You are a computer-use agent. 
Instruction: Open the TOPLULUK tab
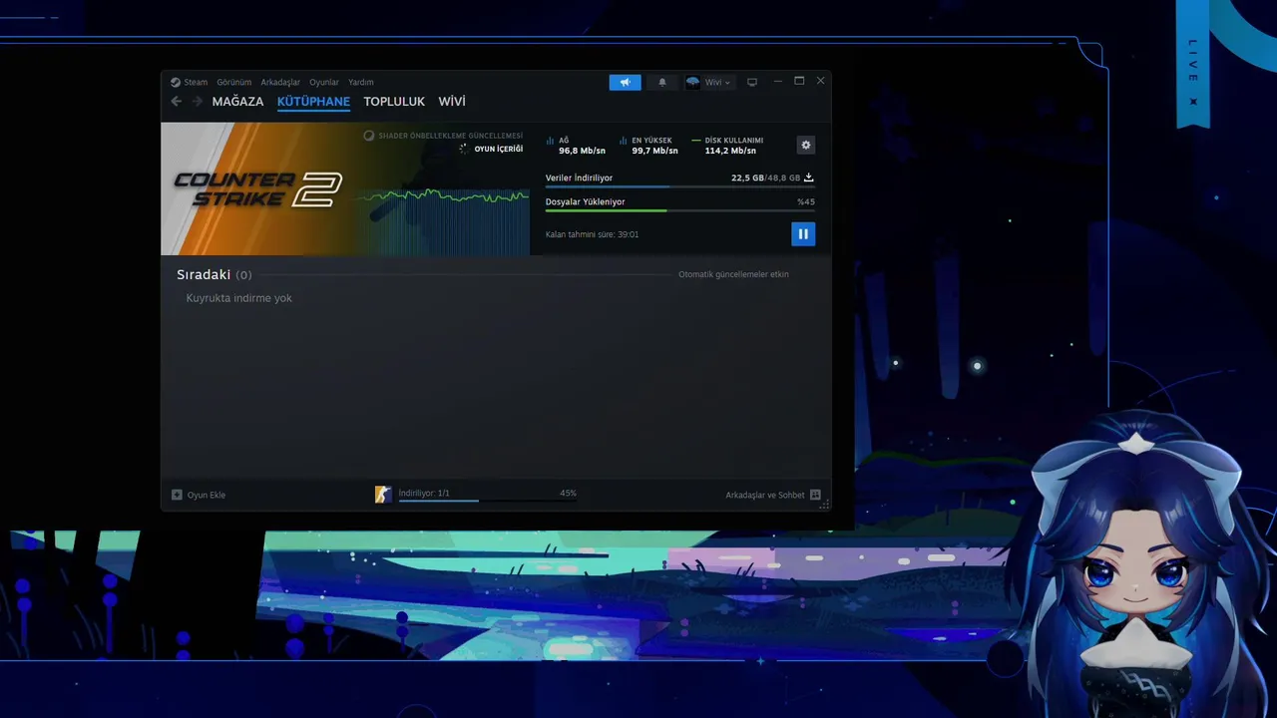tap(394, 102)
